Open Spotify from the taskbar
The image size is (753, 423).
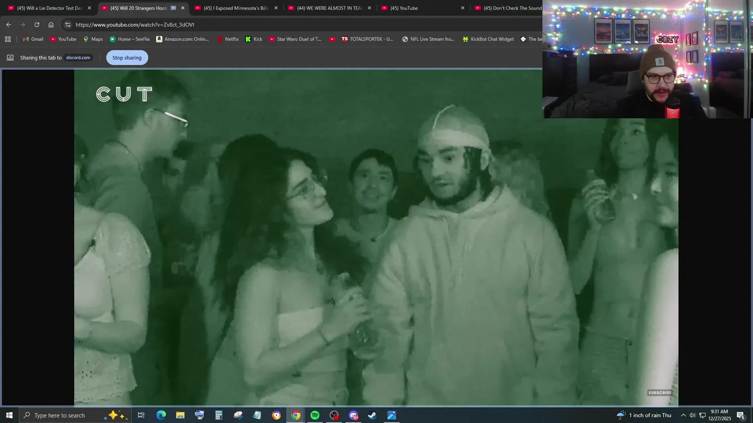pyautogui.click(x=315, y=415)
